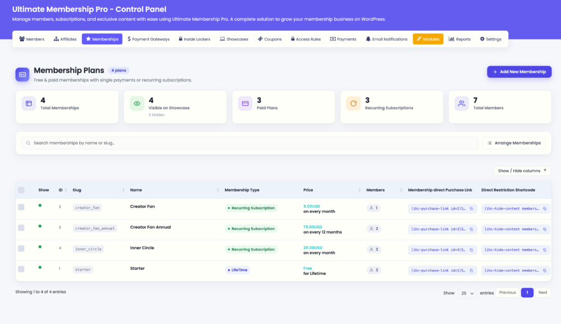Copy Starter restriction shortcode

545,271
